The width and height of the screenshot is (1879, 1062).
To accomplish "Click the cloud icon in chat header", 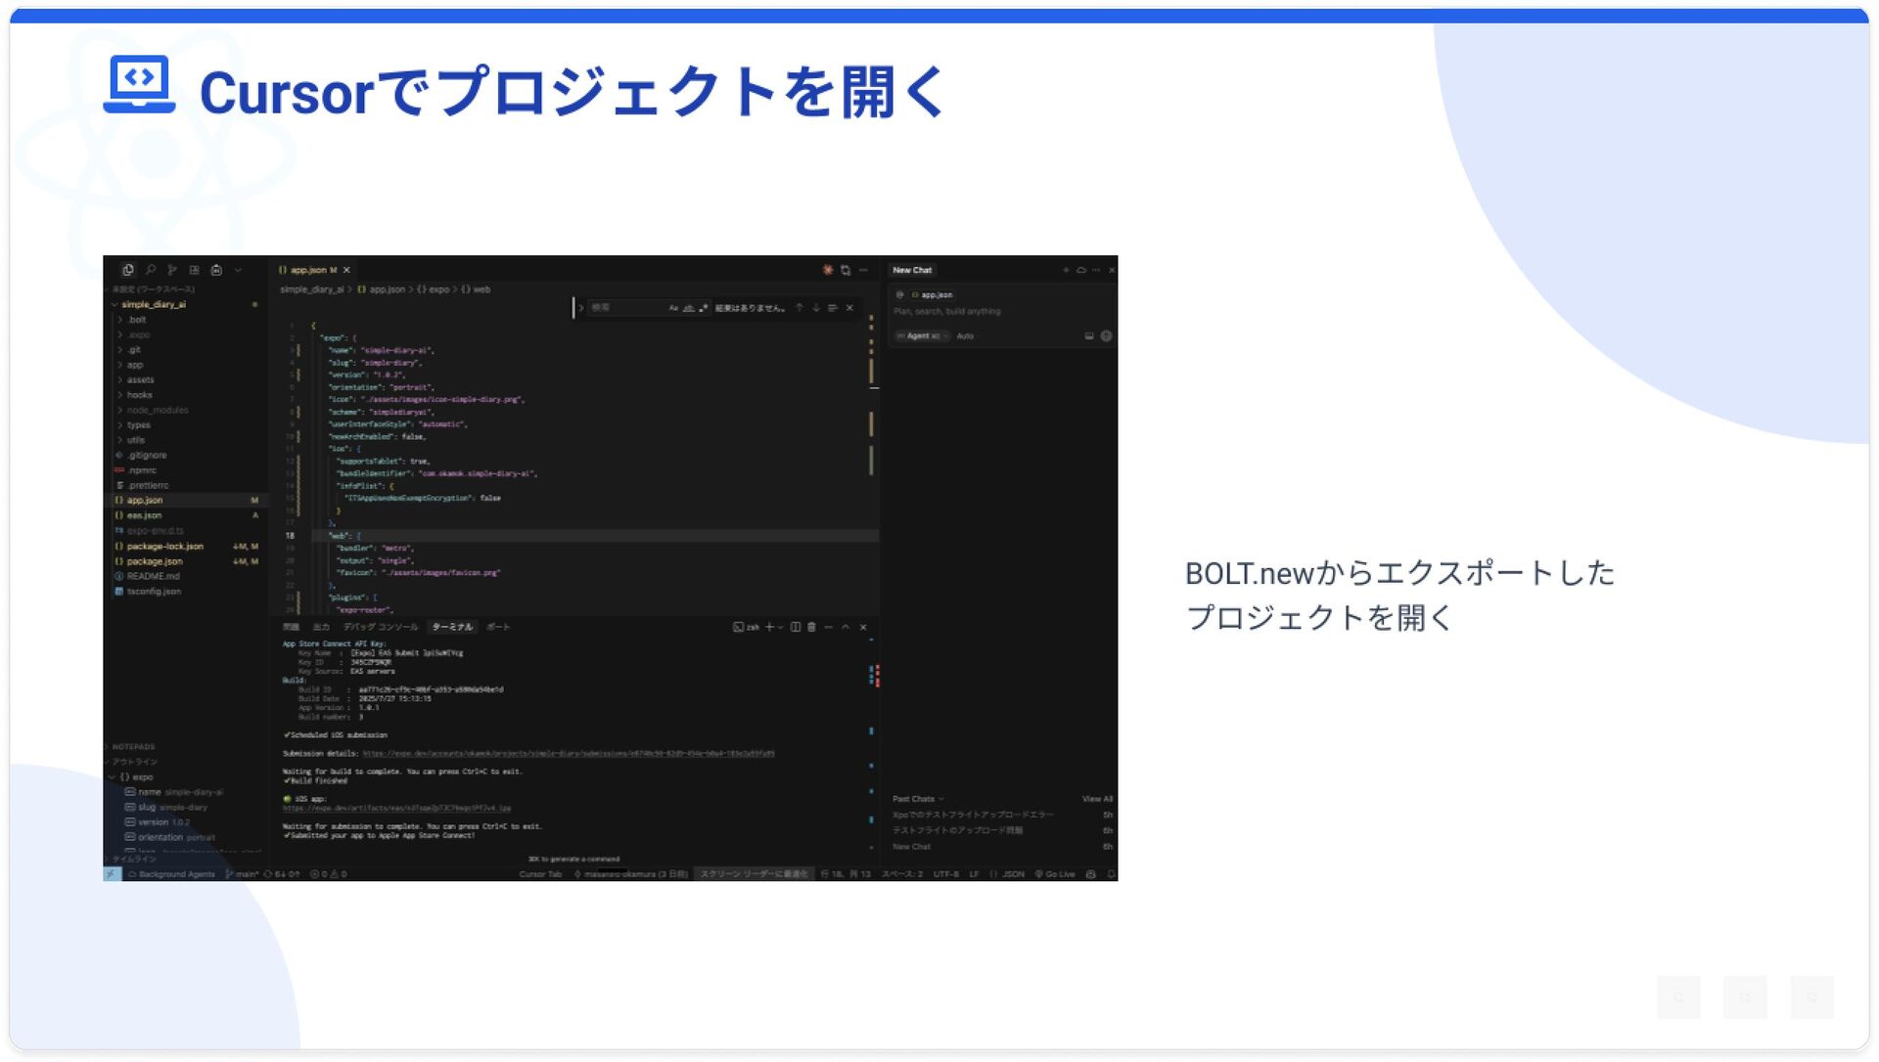I will pyautogui.click(x=1081, y=270).
